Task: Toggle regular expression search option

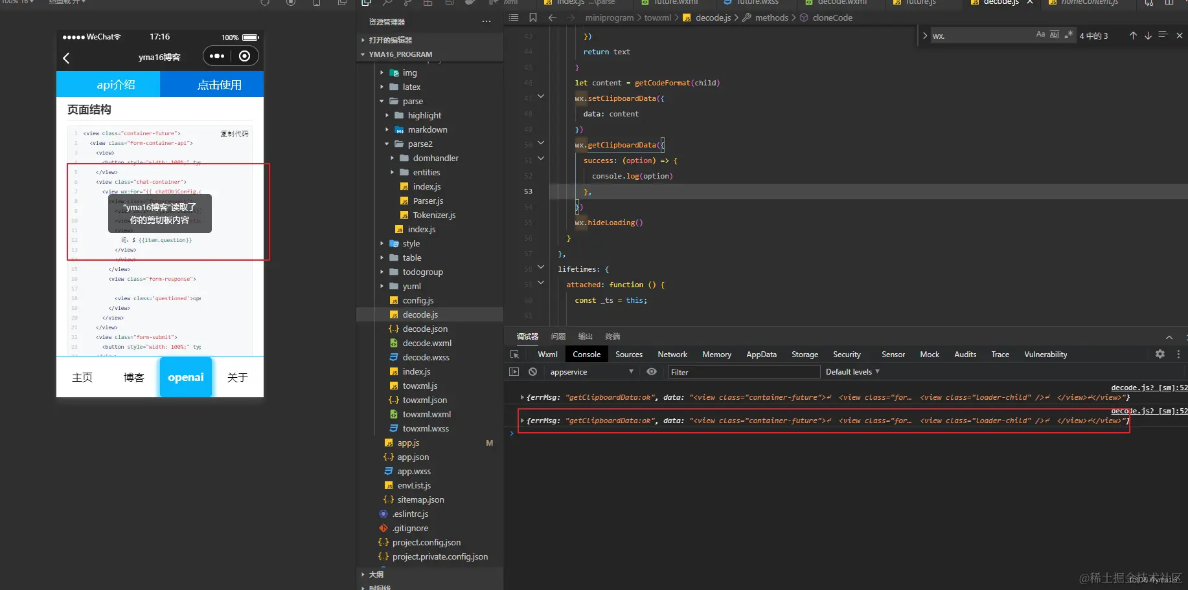Action: (1069, 35)
